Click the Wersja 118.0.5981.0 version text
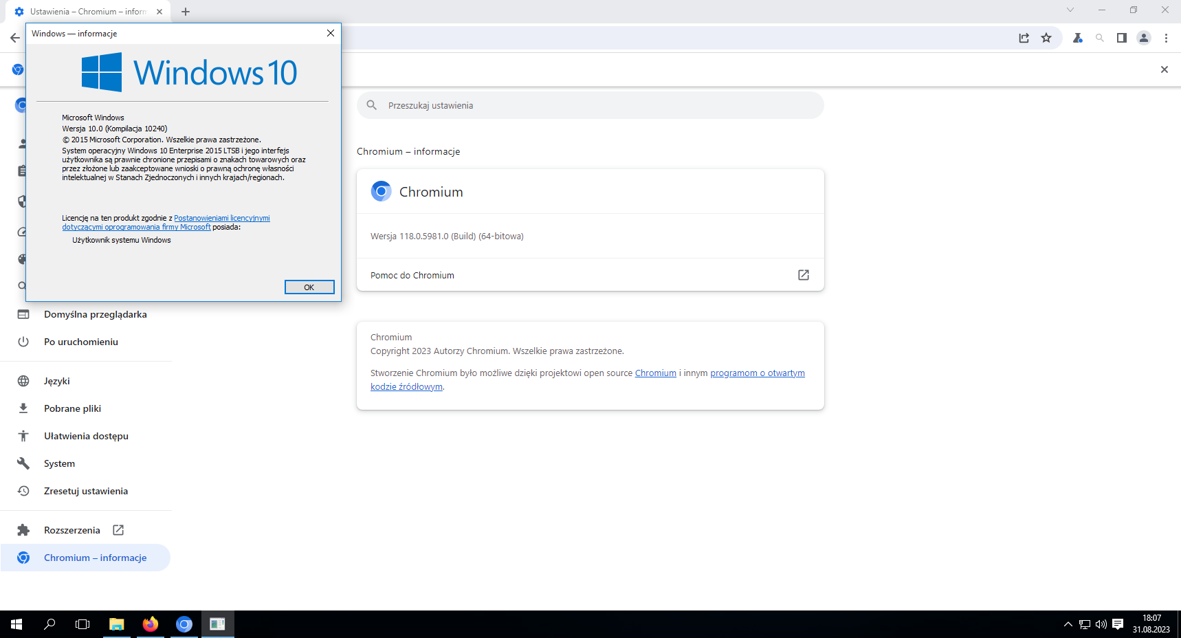The height and width of the screenshot is (638, 1181). [447, 236]
